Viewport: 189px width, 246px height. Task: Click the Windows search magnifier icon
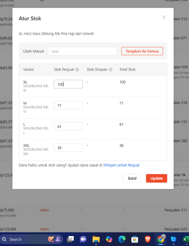point(4,239)
